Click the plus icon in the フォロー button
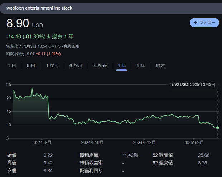222x177 pixels. [196, 23]
